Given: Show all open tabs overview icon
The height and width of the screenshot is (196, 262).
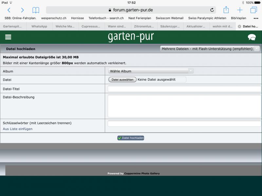Looking at the screenshot, I should (x=253, y=10).
